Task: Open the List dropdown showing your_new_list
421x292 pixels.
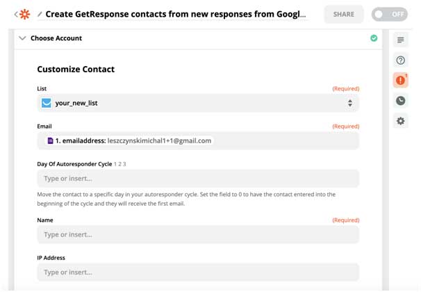Action: 198,103
